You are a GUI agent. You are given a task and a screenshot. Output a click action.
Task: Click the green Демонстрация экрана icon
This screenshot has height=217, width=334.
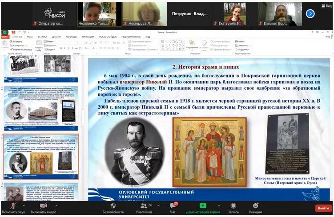pos(202,206)
